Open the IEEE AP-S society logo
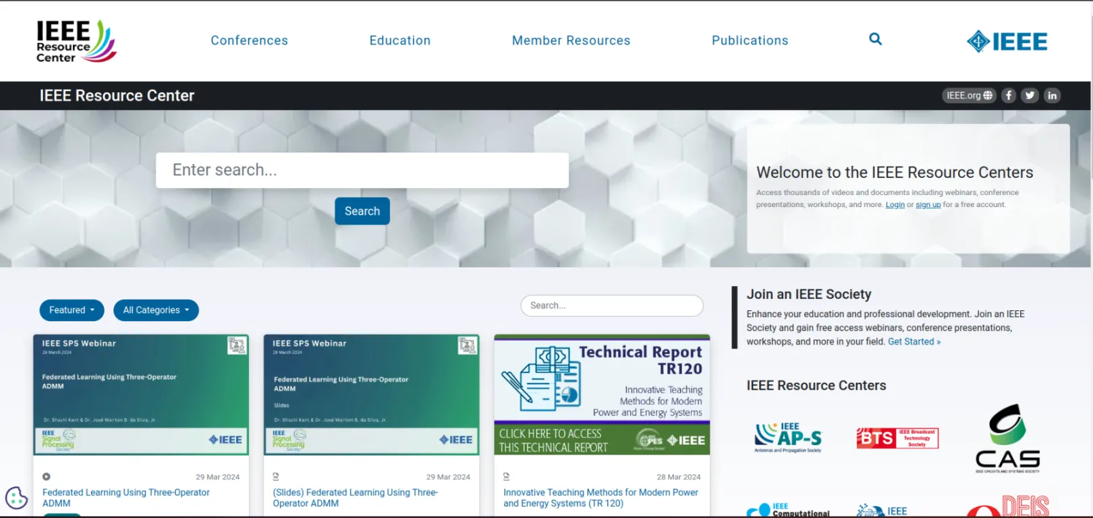 tap(788, 438)
